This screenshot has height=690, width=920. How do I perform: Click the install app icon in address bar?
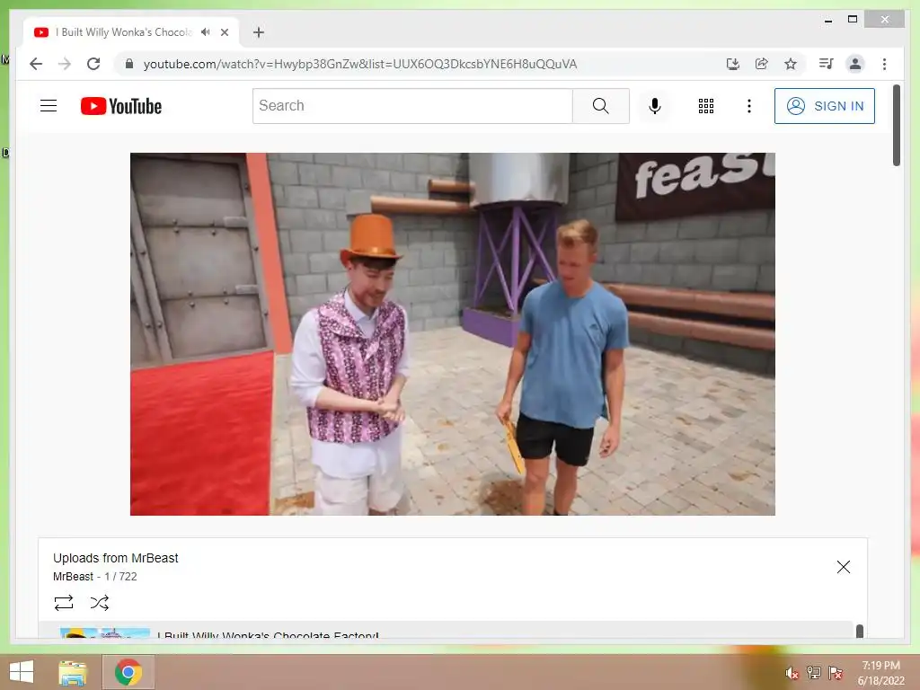click(x=733, y=64)
